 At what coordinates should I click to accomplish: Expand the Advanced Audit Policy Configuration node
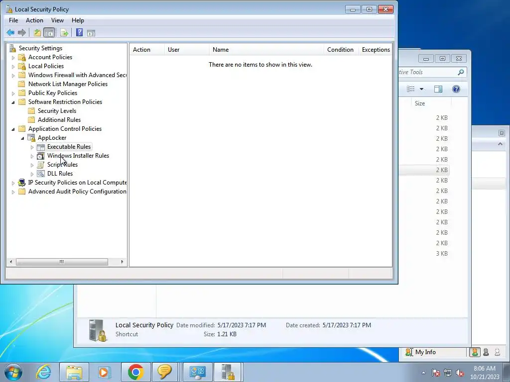[x=13, y=192]
